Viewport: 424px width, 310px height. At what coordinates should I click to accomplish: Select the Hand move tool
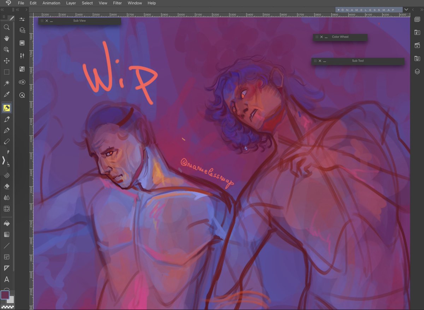coord(6,38)
